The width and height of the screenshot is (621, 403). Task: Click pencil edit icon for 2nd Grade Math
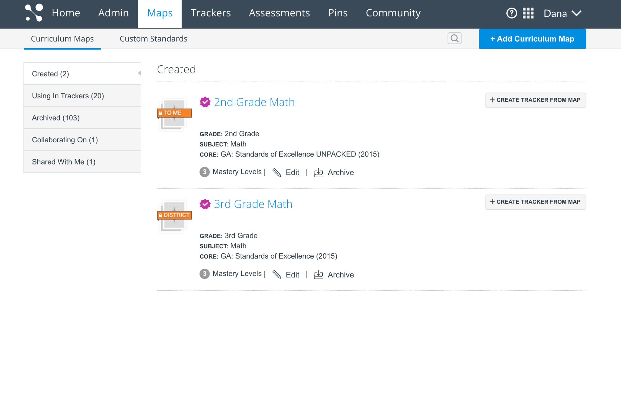277,172
